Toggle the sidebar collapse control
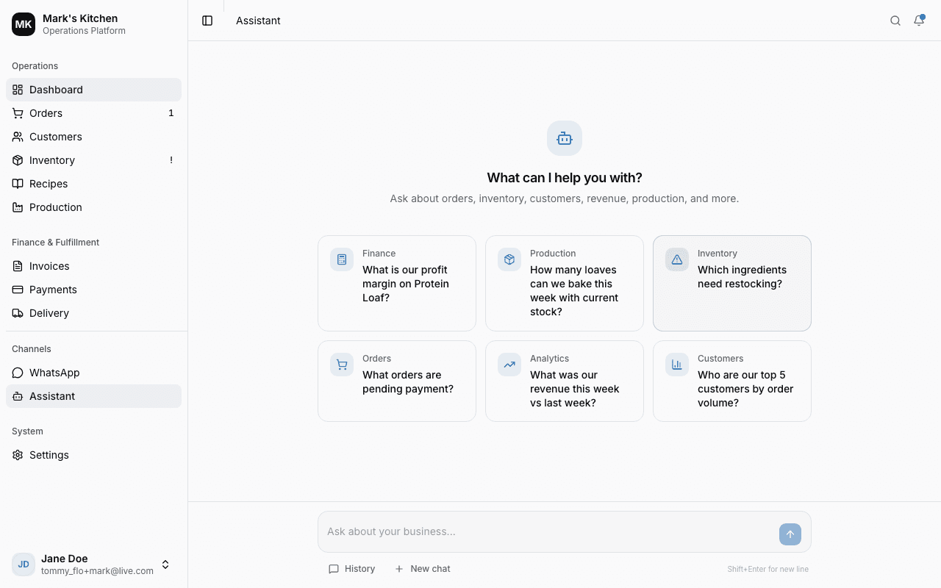The width and height of the screenshot is (941, 588). (207, 21)
